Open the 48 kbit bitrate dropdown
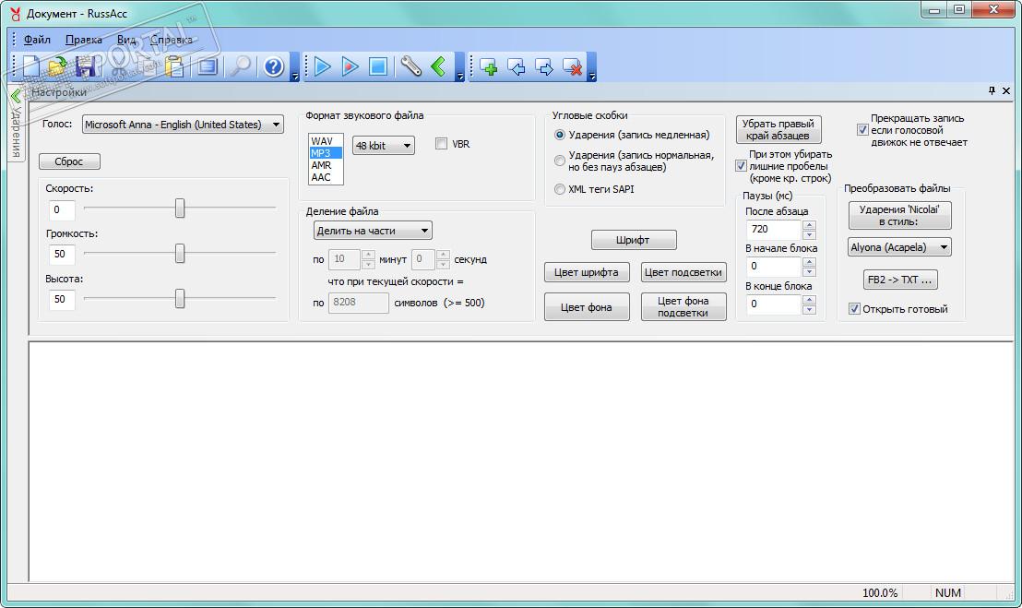Image resolution: width=1022 pixels, height=608 pixels. (x=384, y=146)
